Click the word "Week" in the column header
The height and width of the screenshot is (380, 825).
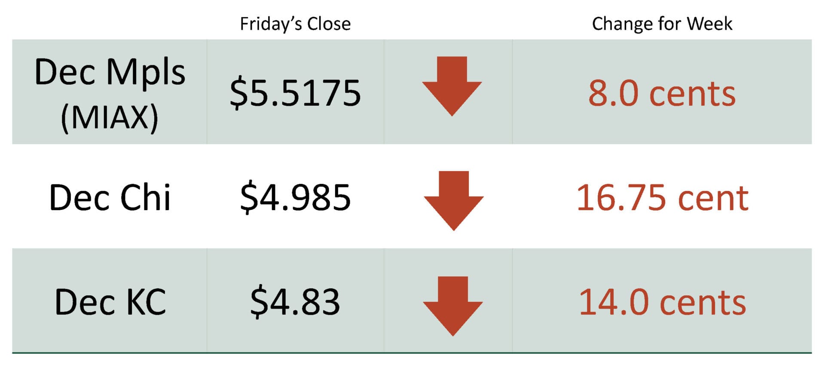[709, 24]
